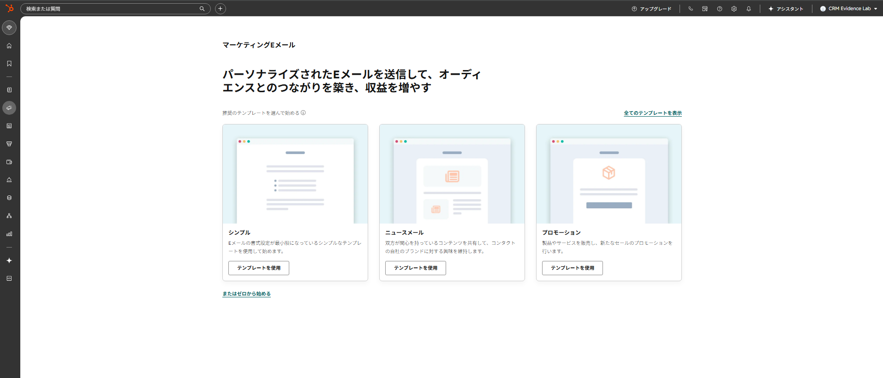Open the Commerce wallet sidebar icon
Screen dimensions: 883x378
coord(9,162)
